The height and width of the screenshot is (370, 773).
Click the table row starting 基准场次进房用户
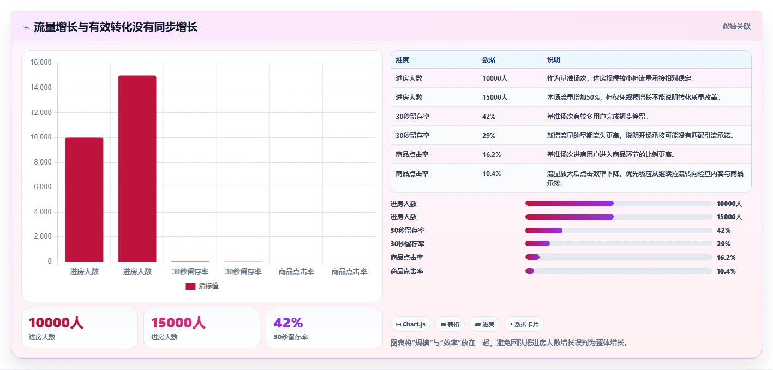point(571,154)
